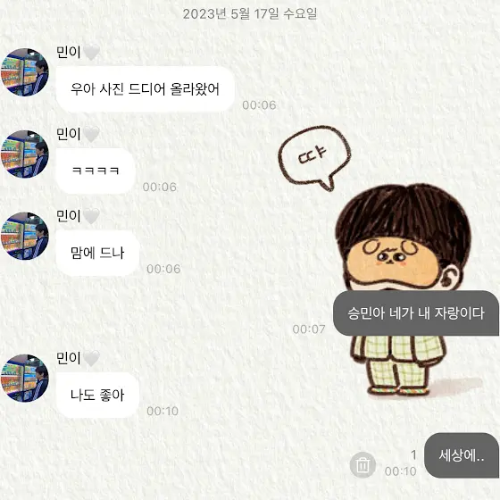Select the 우아 사진 드디어 올라왔어 message bubble
This screenshot has width=500, height=500.
tap(145, 89)
